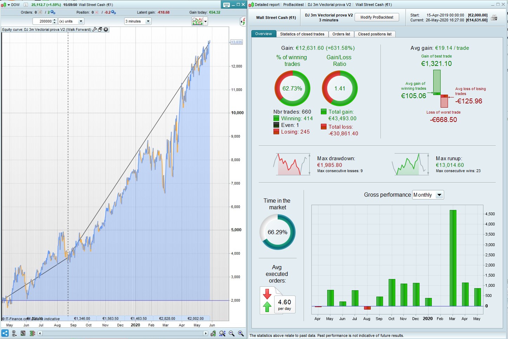The height and width of the screenshot is (339, 508).
Task: Zoom out on the chart
Action: coord(232,333)
